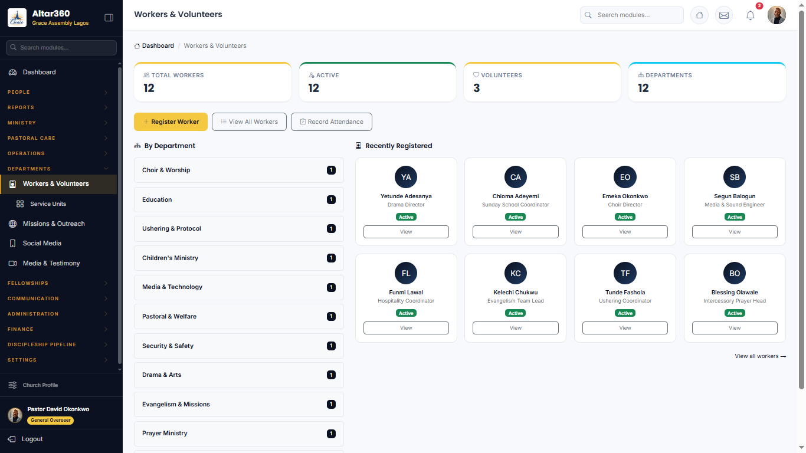Expand the PEOPLE sidebar section
The height and width of the screenshot is (453, 806).
[x=57, y=92]
